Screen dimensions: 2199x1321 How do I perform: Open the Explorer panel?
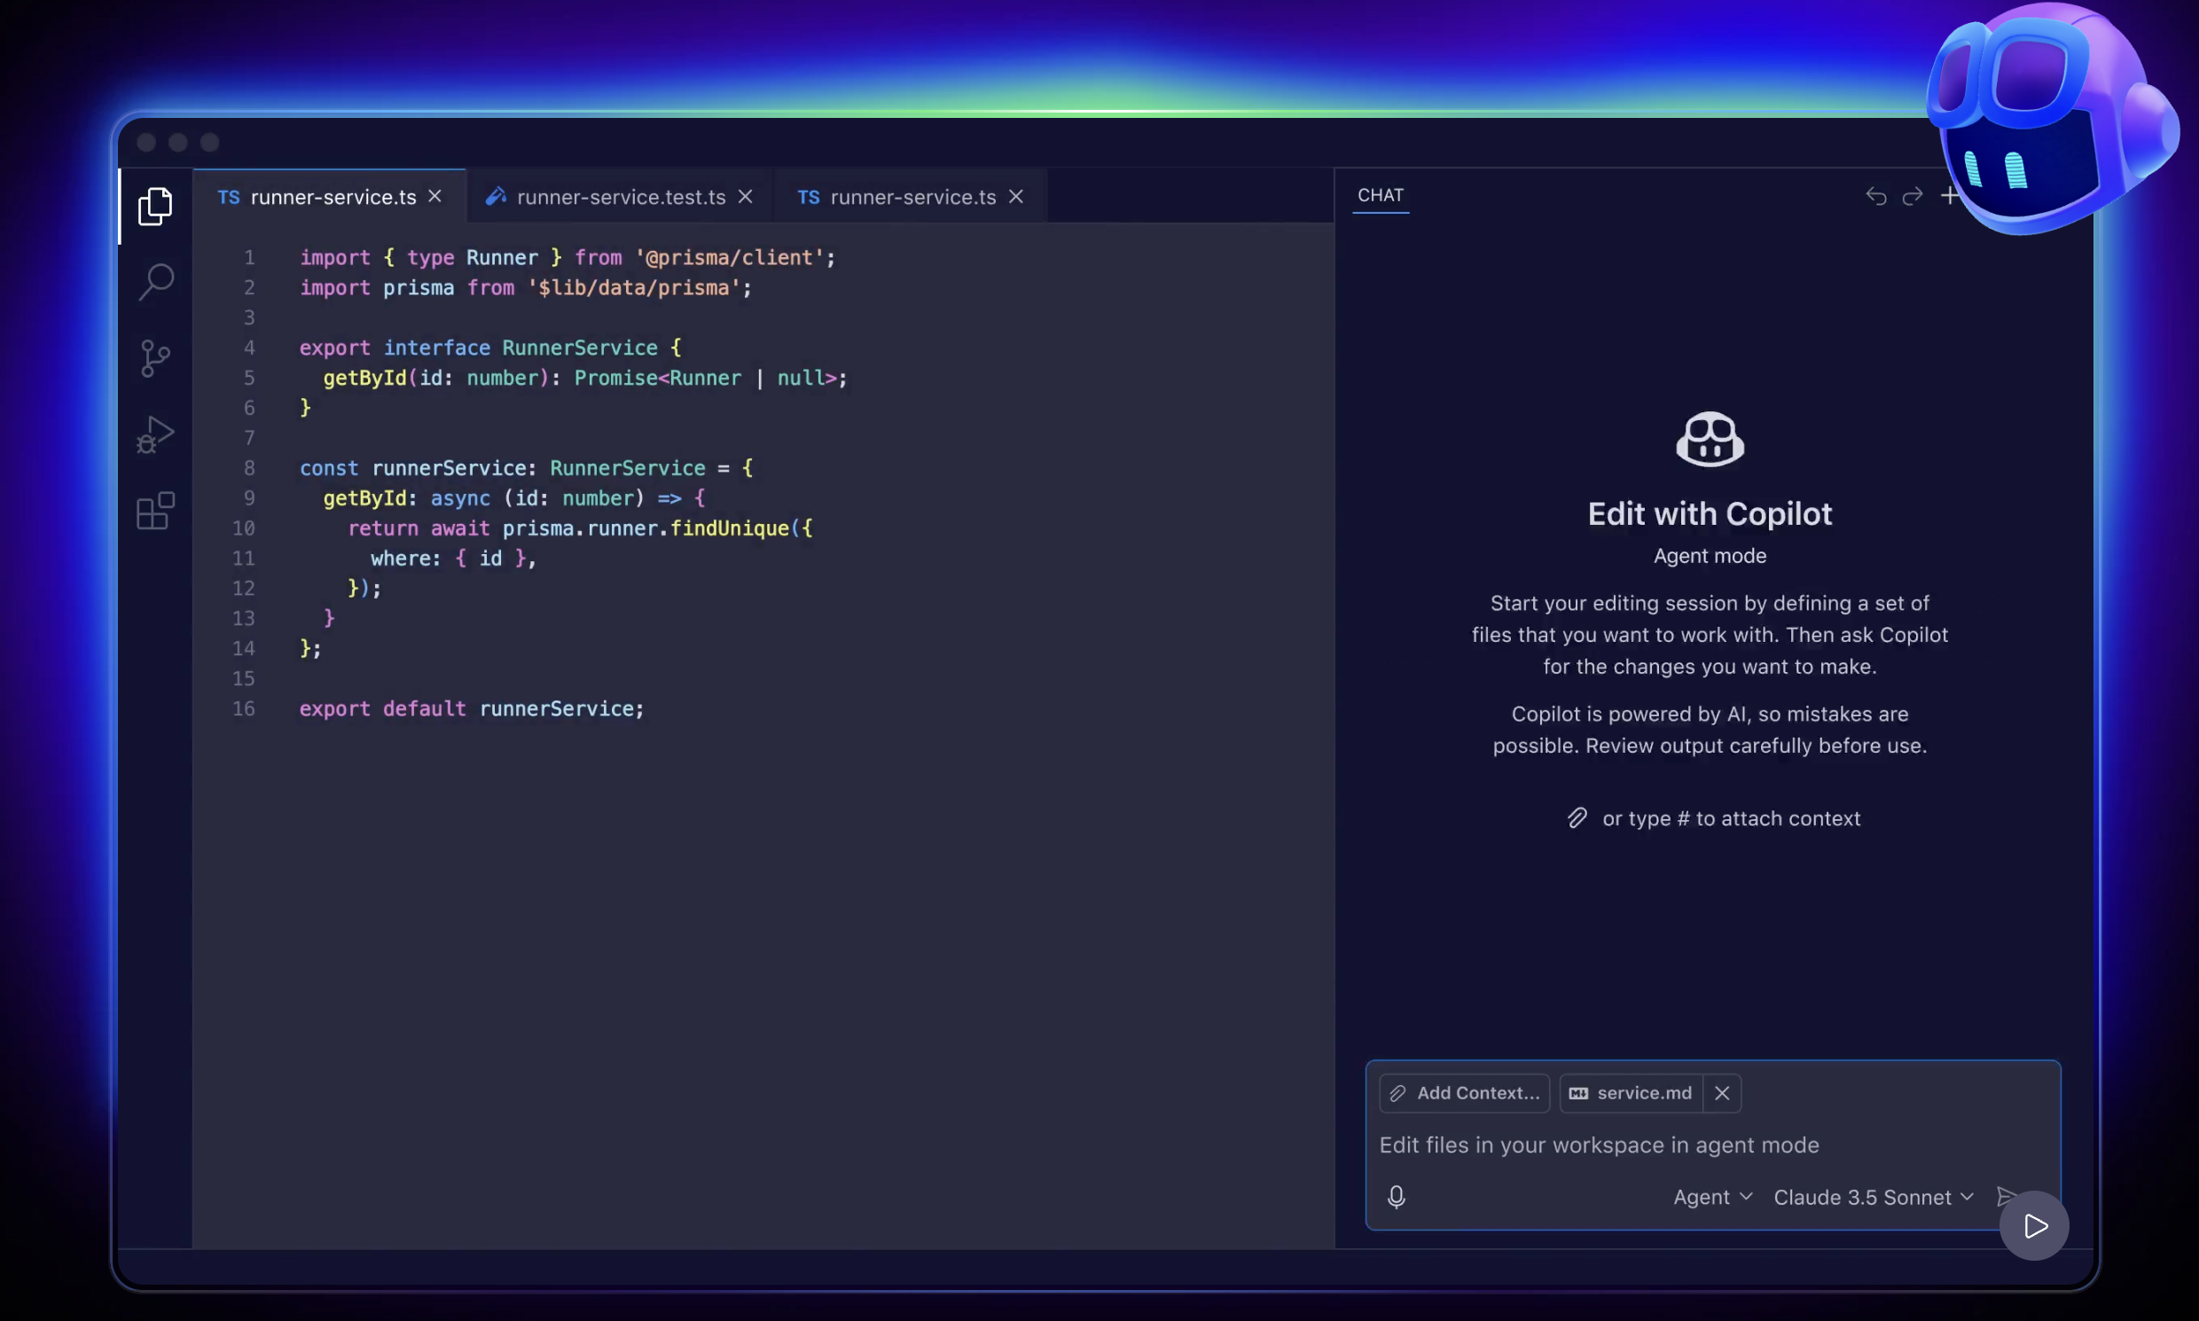pyautogui.click(x=155, y=206)
